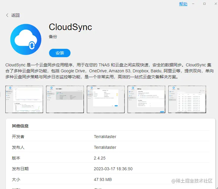Screen dimensions: 218x189
Task: Open the first screenshot thumbnail with charts
Action: coord(24,99)
